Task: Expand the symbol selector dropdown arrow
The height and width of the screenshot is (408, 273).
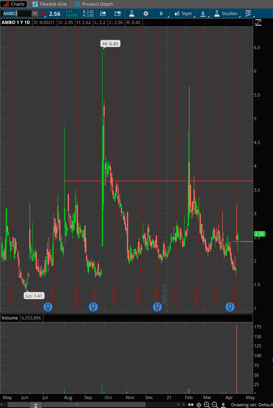Action: (35, 13)
